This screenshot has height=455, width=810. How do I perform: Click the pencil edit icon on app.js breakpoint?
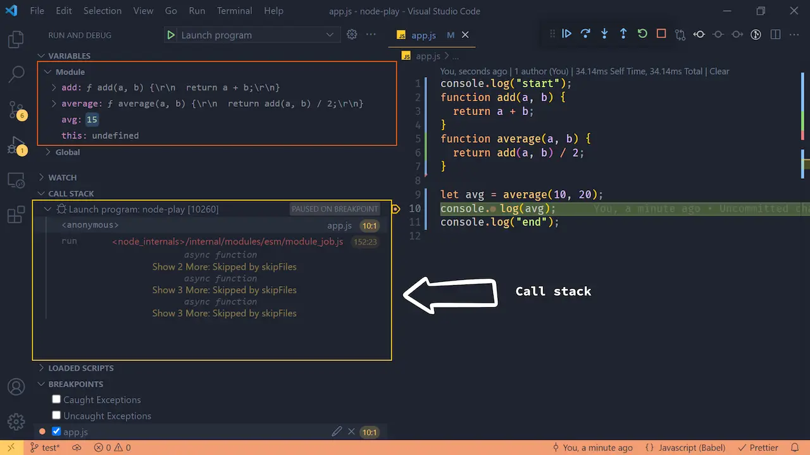click(x=337, y=432)
